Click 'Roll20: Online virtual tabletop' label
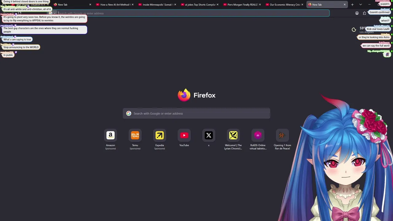 pyautogui.click(x=258, y=147)
